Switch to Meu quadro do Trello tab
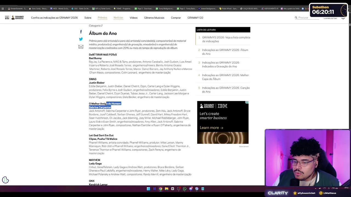 pos(291,8)
